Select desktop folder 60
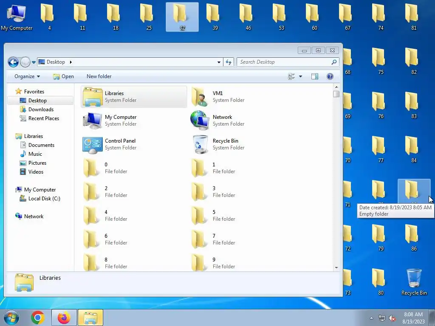Screen dimensions: 435x326 pos(314,17)
